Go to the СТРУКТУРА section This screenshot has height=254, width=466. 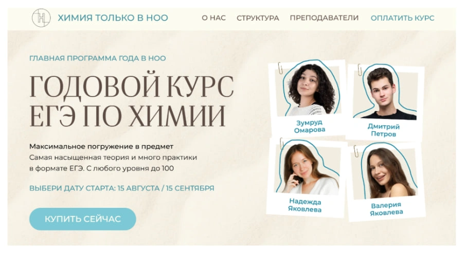pos(258,18)
